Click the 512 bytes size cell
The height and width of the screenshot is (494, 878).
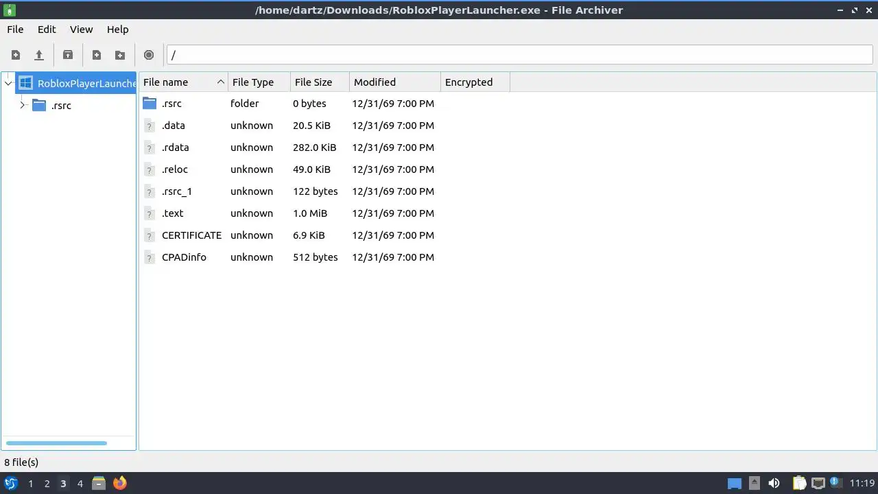[x=315, y=257]
